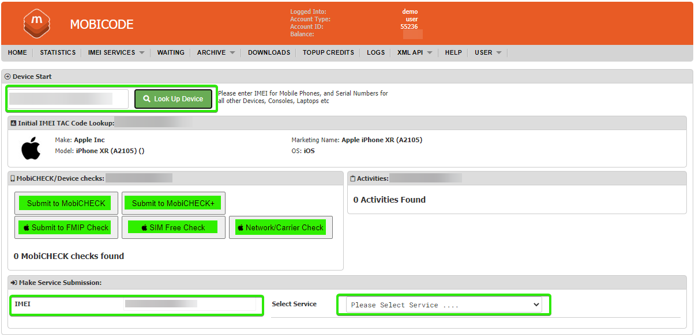
Task: Expand the XML API menu
Action: pos(415,52)
